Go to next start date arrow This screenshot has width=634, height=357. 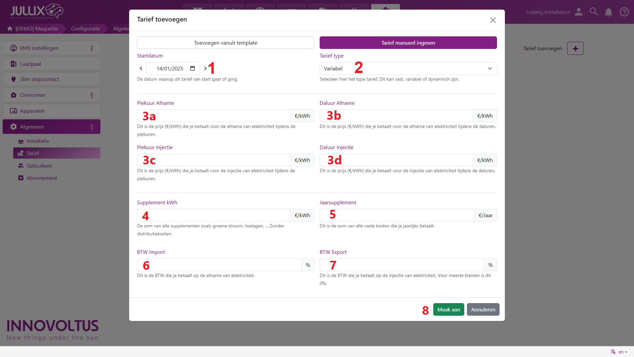coord(205,68)
